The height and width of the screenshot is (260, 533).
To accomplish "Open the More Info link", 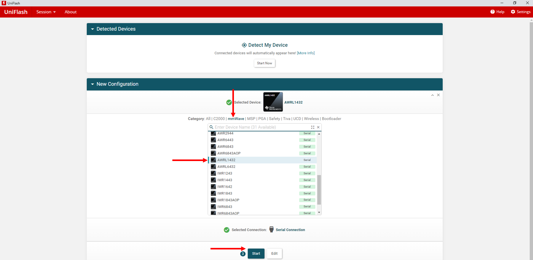I will tap(306, 53).
